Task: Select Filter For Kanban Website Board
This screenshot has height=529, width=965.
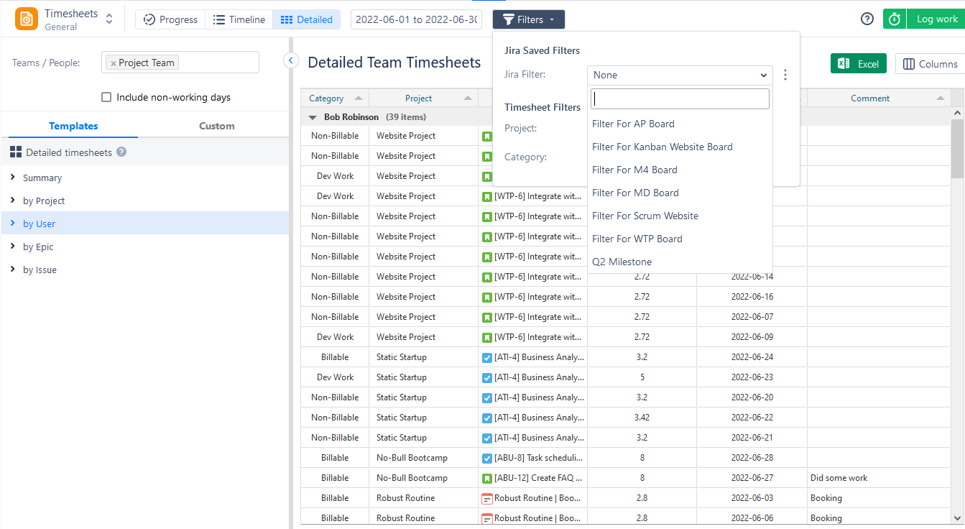Action: [x=680, y=147]
